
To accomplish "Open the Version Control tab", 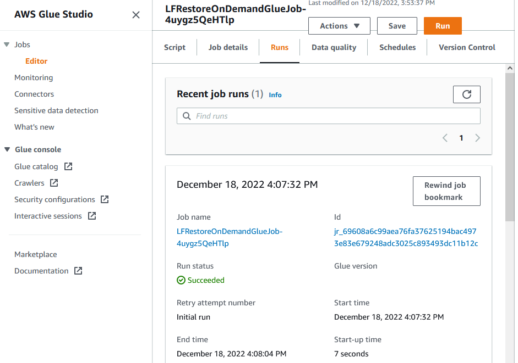I will point(467,47).
